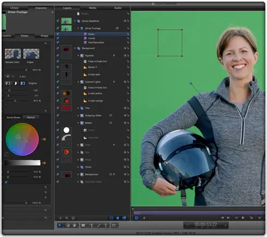Image resolution: width=267 pixels, height=237 pixels.
Task: Select Manual graph mode button
Action: [31, 117]
